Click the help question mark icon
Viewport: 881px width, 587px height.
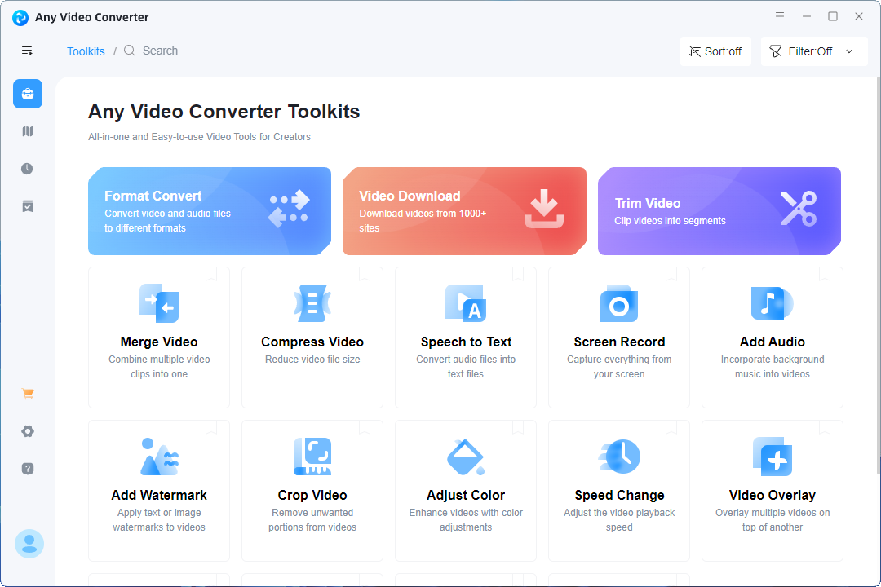(x=28, y=469)
